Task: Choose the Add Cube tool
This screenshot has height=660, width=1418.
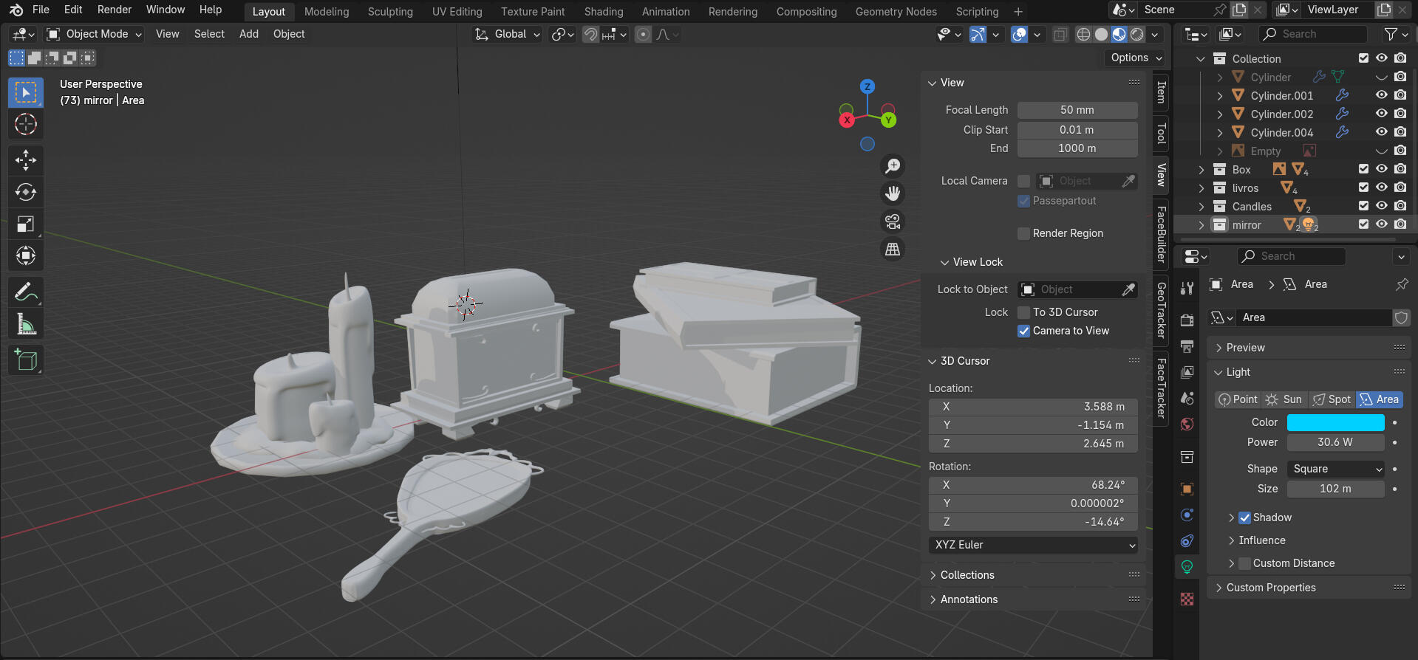Action: (x=26, y=361)
